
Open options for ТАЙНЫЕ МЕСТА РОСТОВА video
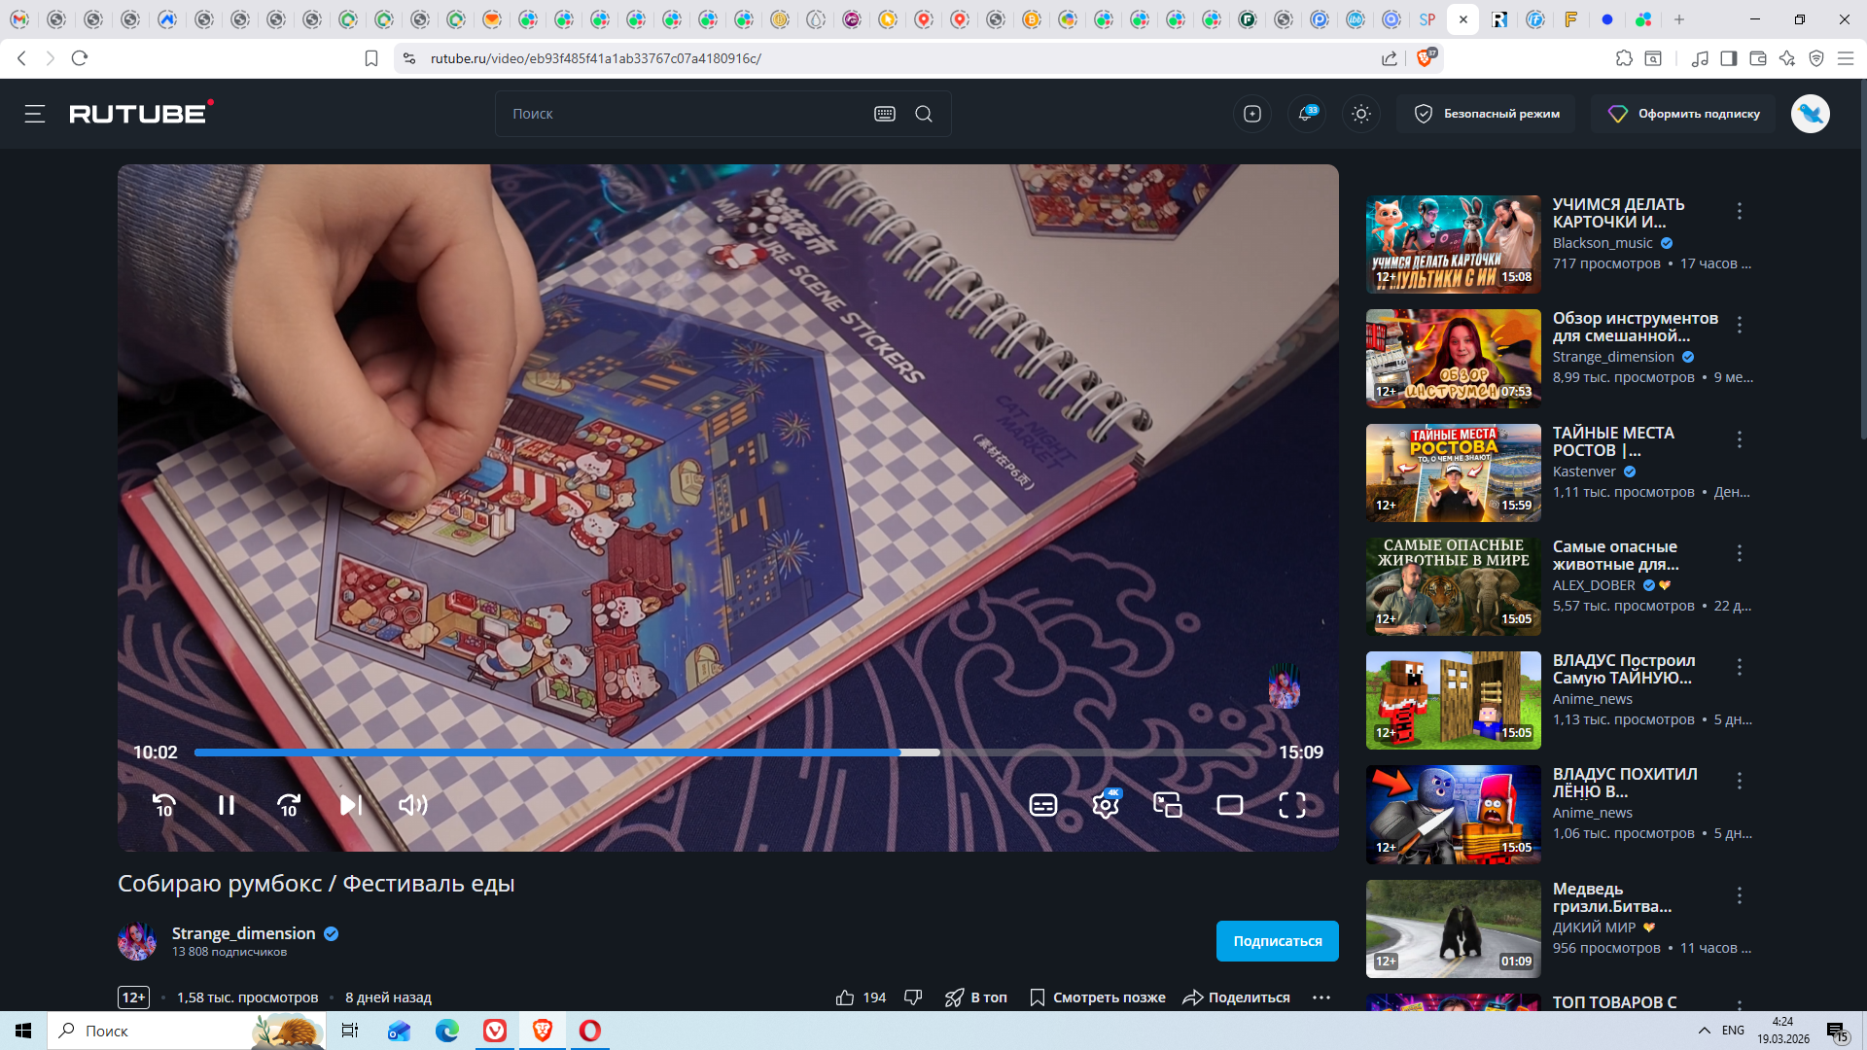1740,439
